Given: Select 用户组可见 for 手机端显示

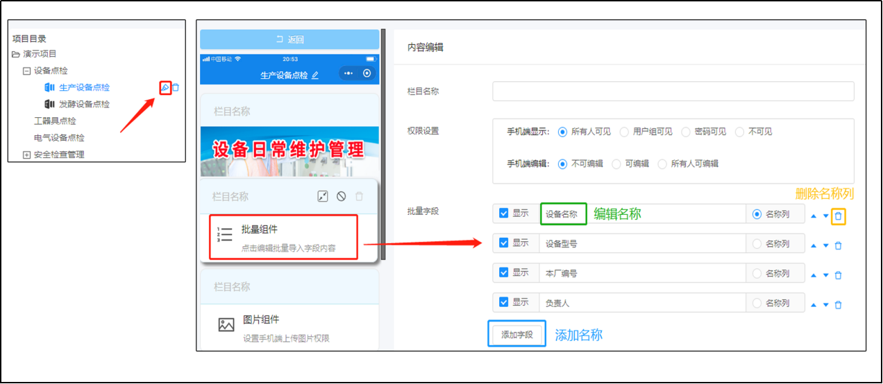Looking at the screenshot, I should point(624,132).
